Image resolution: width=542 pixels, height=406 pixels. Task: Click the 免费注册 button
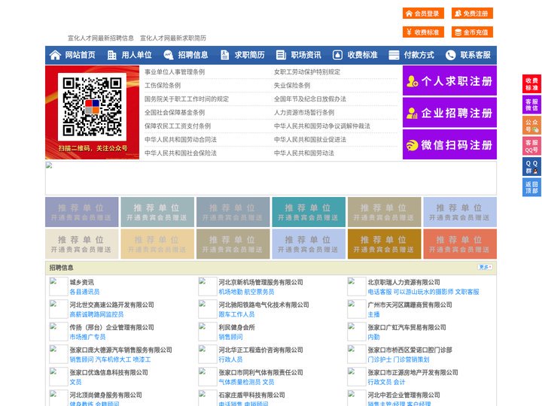[472, 14]
